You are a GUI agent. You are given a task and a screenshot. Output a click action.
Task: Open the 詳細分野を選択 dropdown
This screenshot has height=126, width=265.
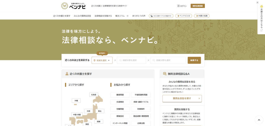(x=168, y=60)
